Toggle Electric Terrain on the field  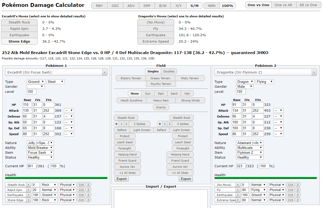[131, 78]
